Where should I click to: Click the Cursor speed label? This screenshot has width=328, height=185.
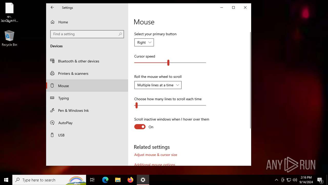coord(145,56)
